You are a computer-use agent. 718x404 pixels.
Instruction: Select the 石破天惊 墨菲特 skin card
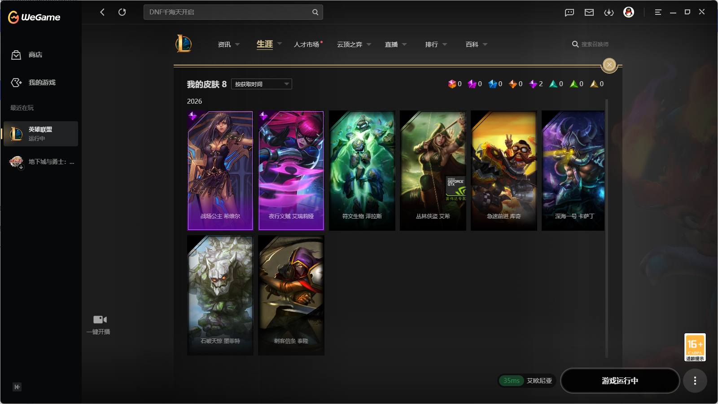tap(220, 295)
